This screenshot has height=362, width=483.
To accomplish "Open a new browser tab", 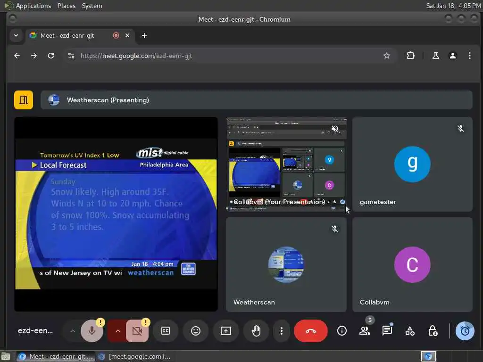I will [144, 35].
